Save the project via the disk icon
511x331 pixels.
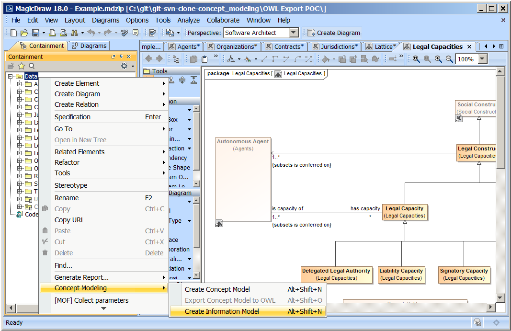coord(35,32)
